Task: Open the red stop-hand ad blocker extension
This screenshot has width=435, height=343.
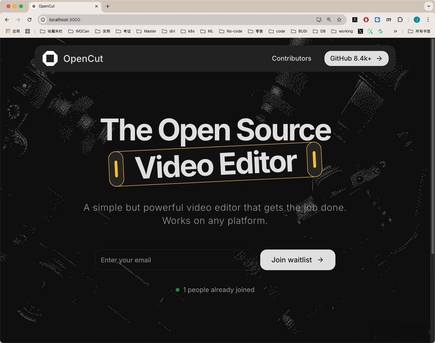Action: click(366, 20)
